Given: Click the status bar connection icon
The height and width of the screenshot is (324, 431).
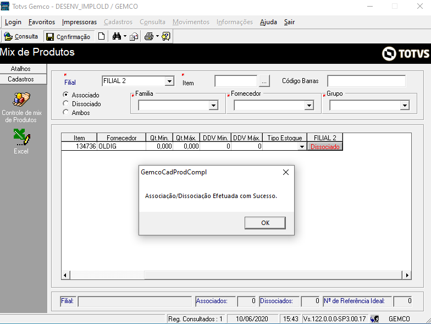Looking at the screenshot, I should 375,319.
